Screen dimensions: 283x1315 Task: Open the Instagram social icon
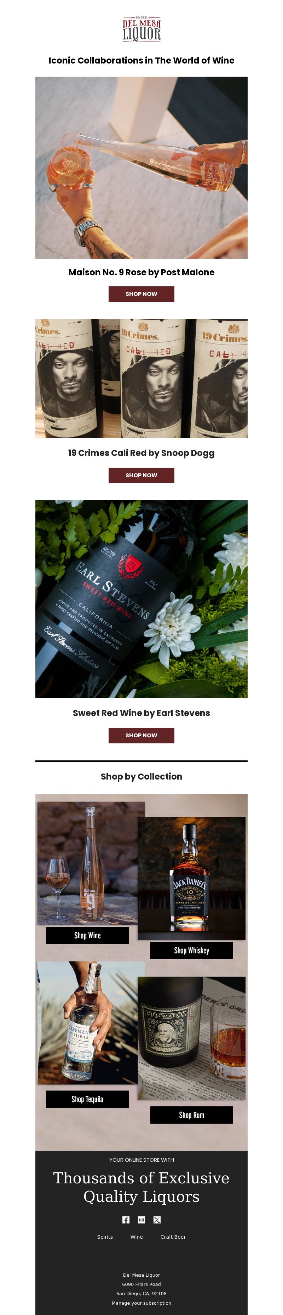(x=141, y=1220)
